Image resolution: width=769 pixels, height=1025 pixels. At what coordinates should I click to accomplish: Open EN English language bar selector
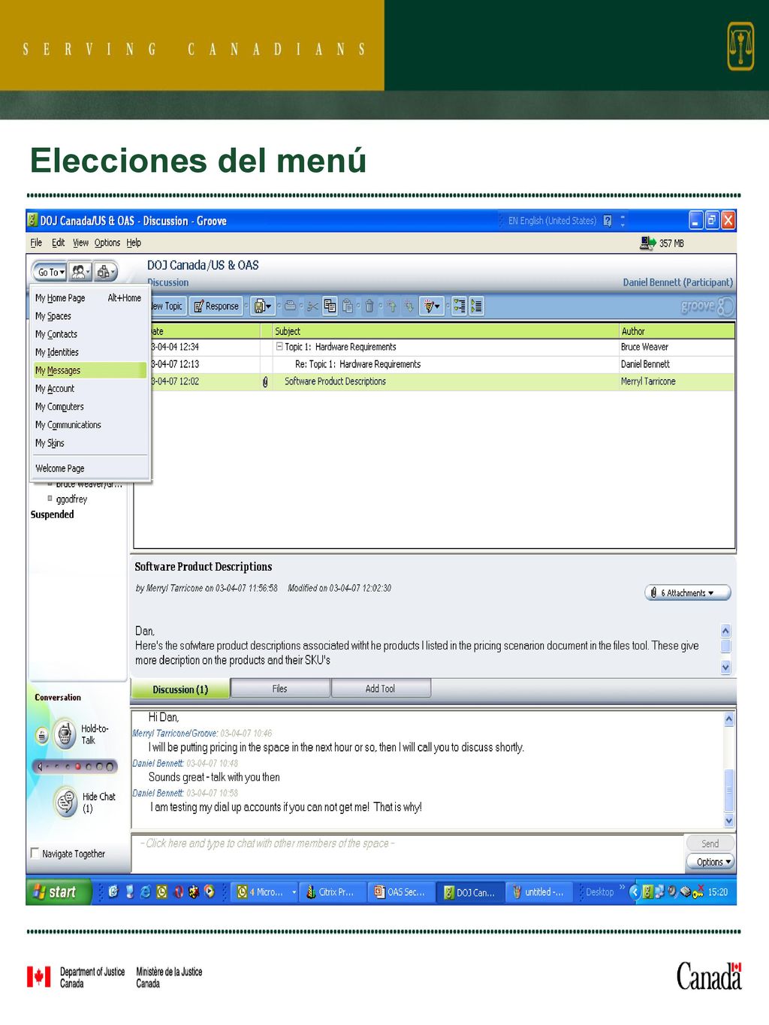552,221
